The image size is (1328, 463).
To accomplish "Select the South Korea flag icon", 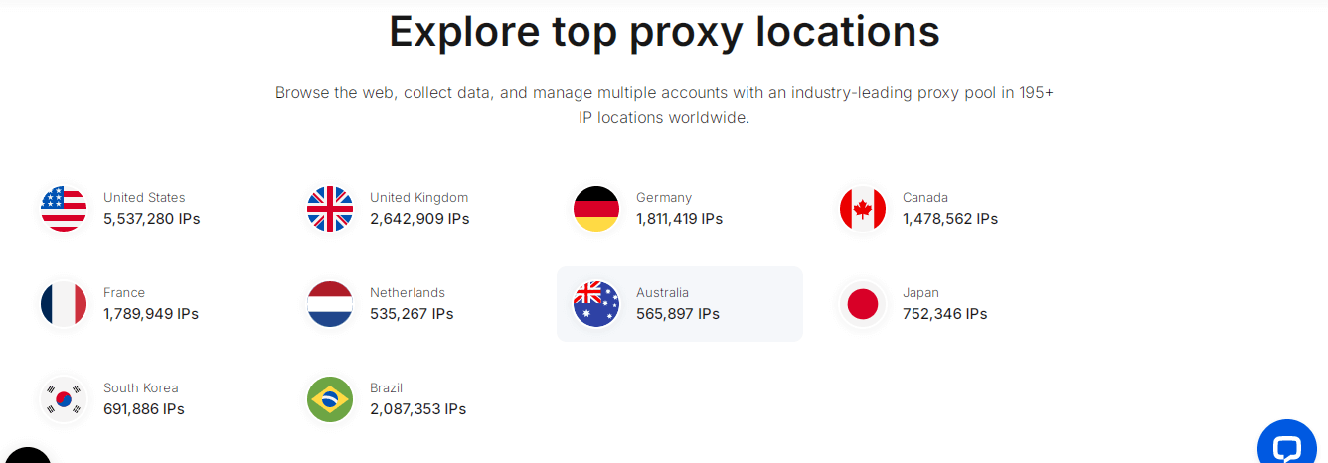I will [64, 399].
